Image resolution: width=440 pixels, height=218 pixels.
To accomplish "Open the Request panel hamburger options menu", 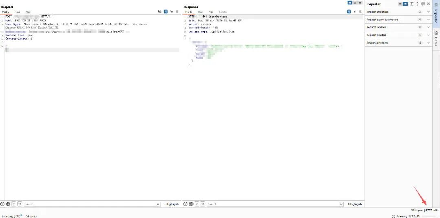I will click(x=177, y=12).
